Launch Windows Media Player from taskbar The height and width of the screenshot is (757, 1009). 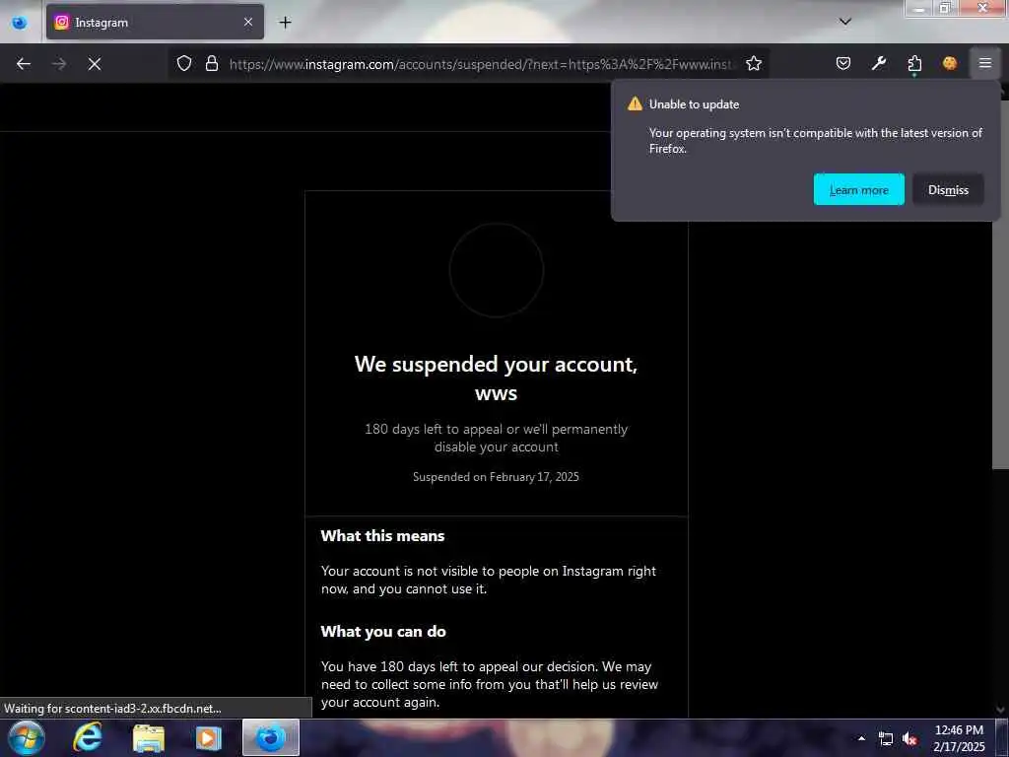208,738
